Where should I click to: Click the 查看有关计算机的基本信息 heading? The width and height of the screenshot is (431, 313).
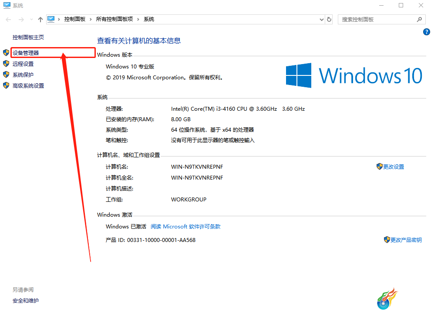pos(139,41)
